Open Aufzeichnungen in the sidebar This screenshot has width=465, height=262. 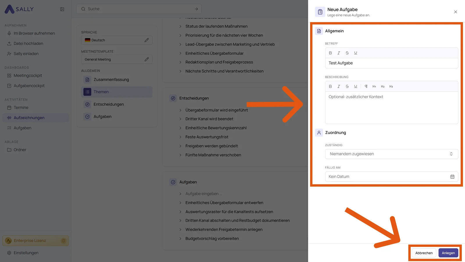coord(36,118)
